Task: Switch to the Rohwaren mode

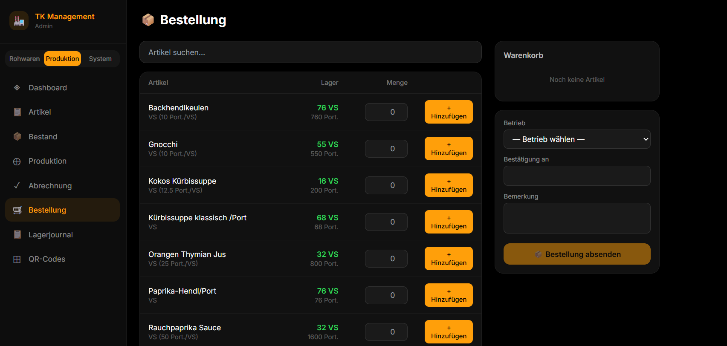Action: (24, 58)
